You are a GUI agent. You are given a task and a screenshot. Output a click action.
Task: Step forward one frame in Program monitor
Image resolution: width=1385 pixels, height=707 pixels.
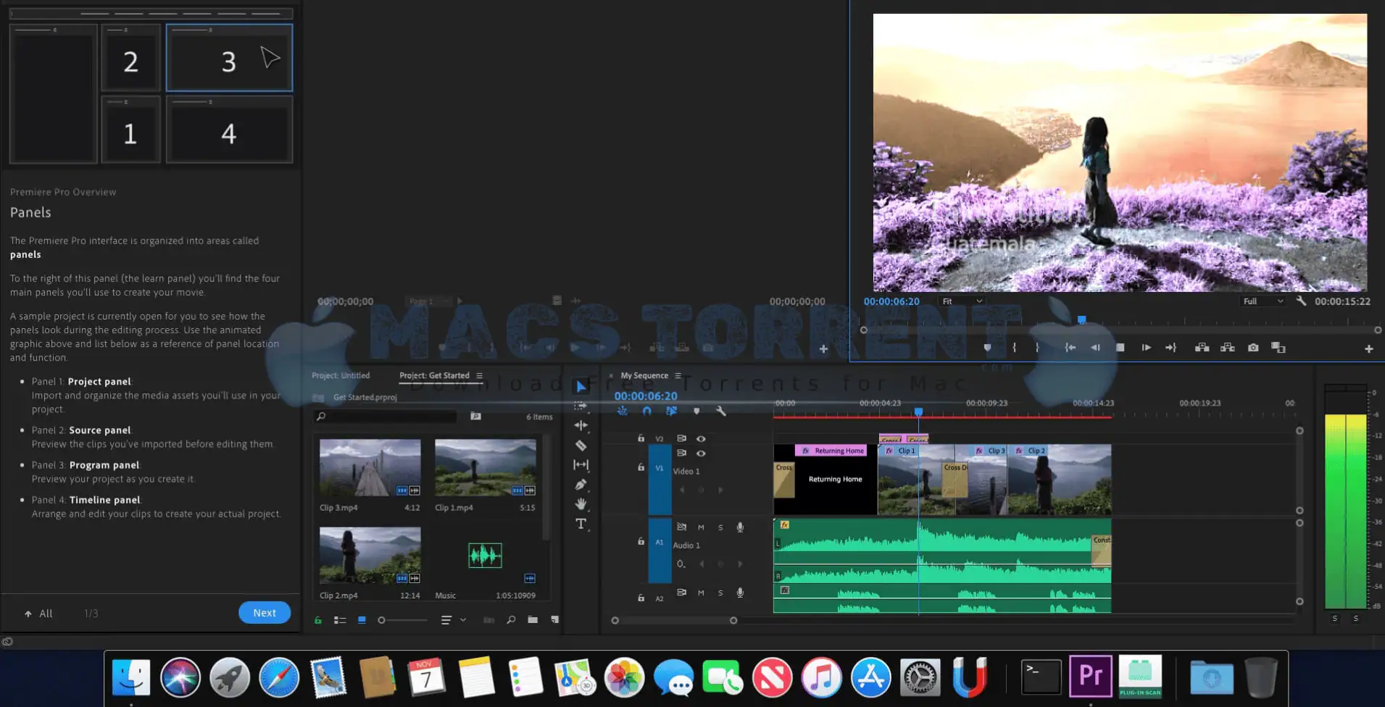pos(1146,348)
